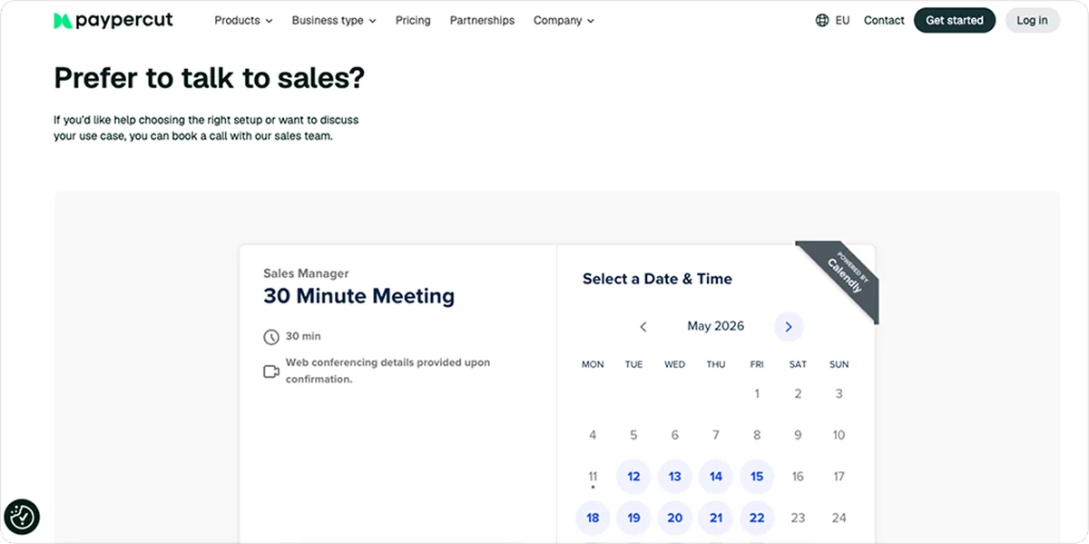Click the paypercut logo
1089x544 pixels.
coord(113,20)
